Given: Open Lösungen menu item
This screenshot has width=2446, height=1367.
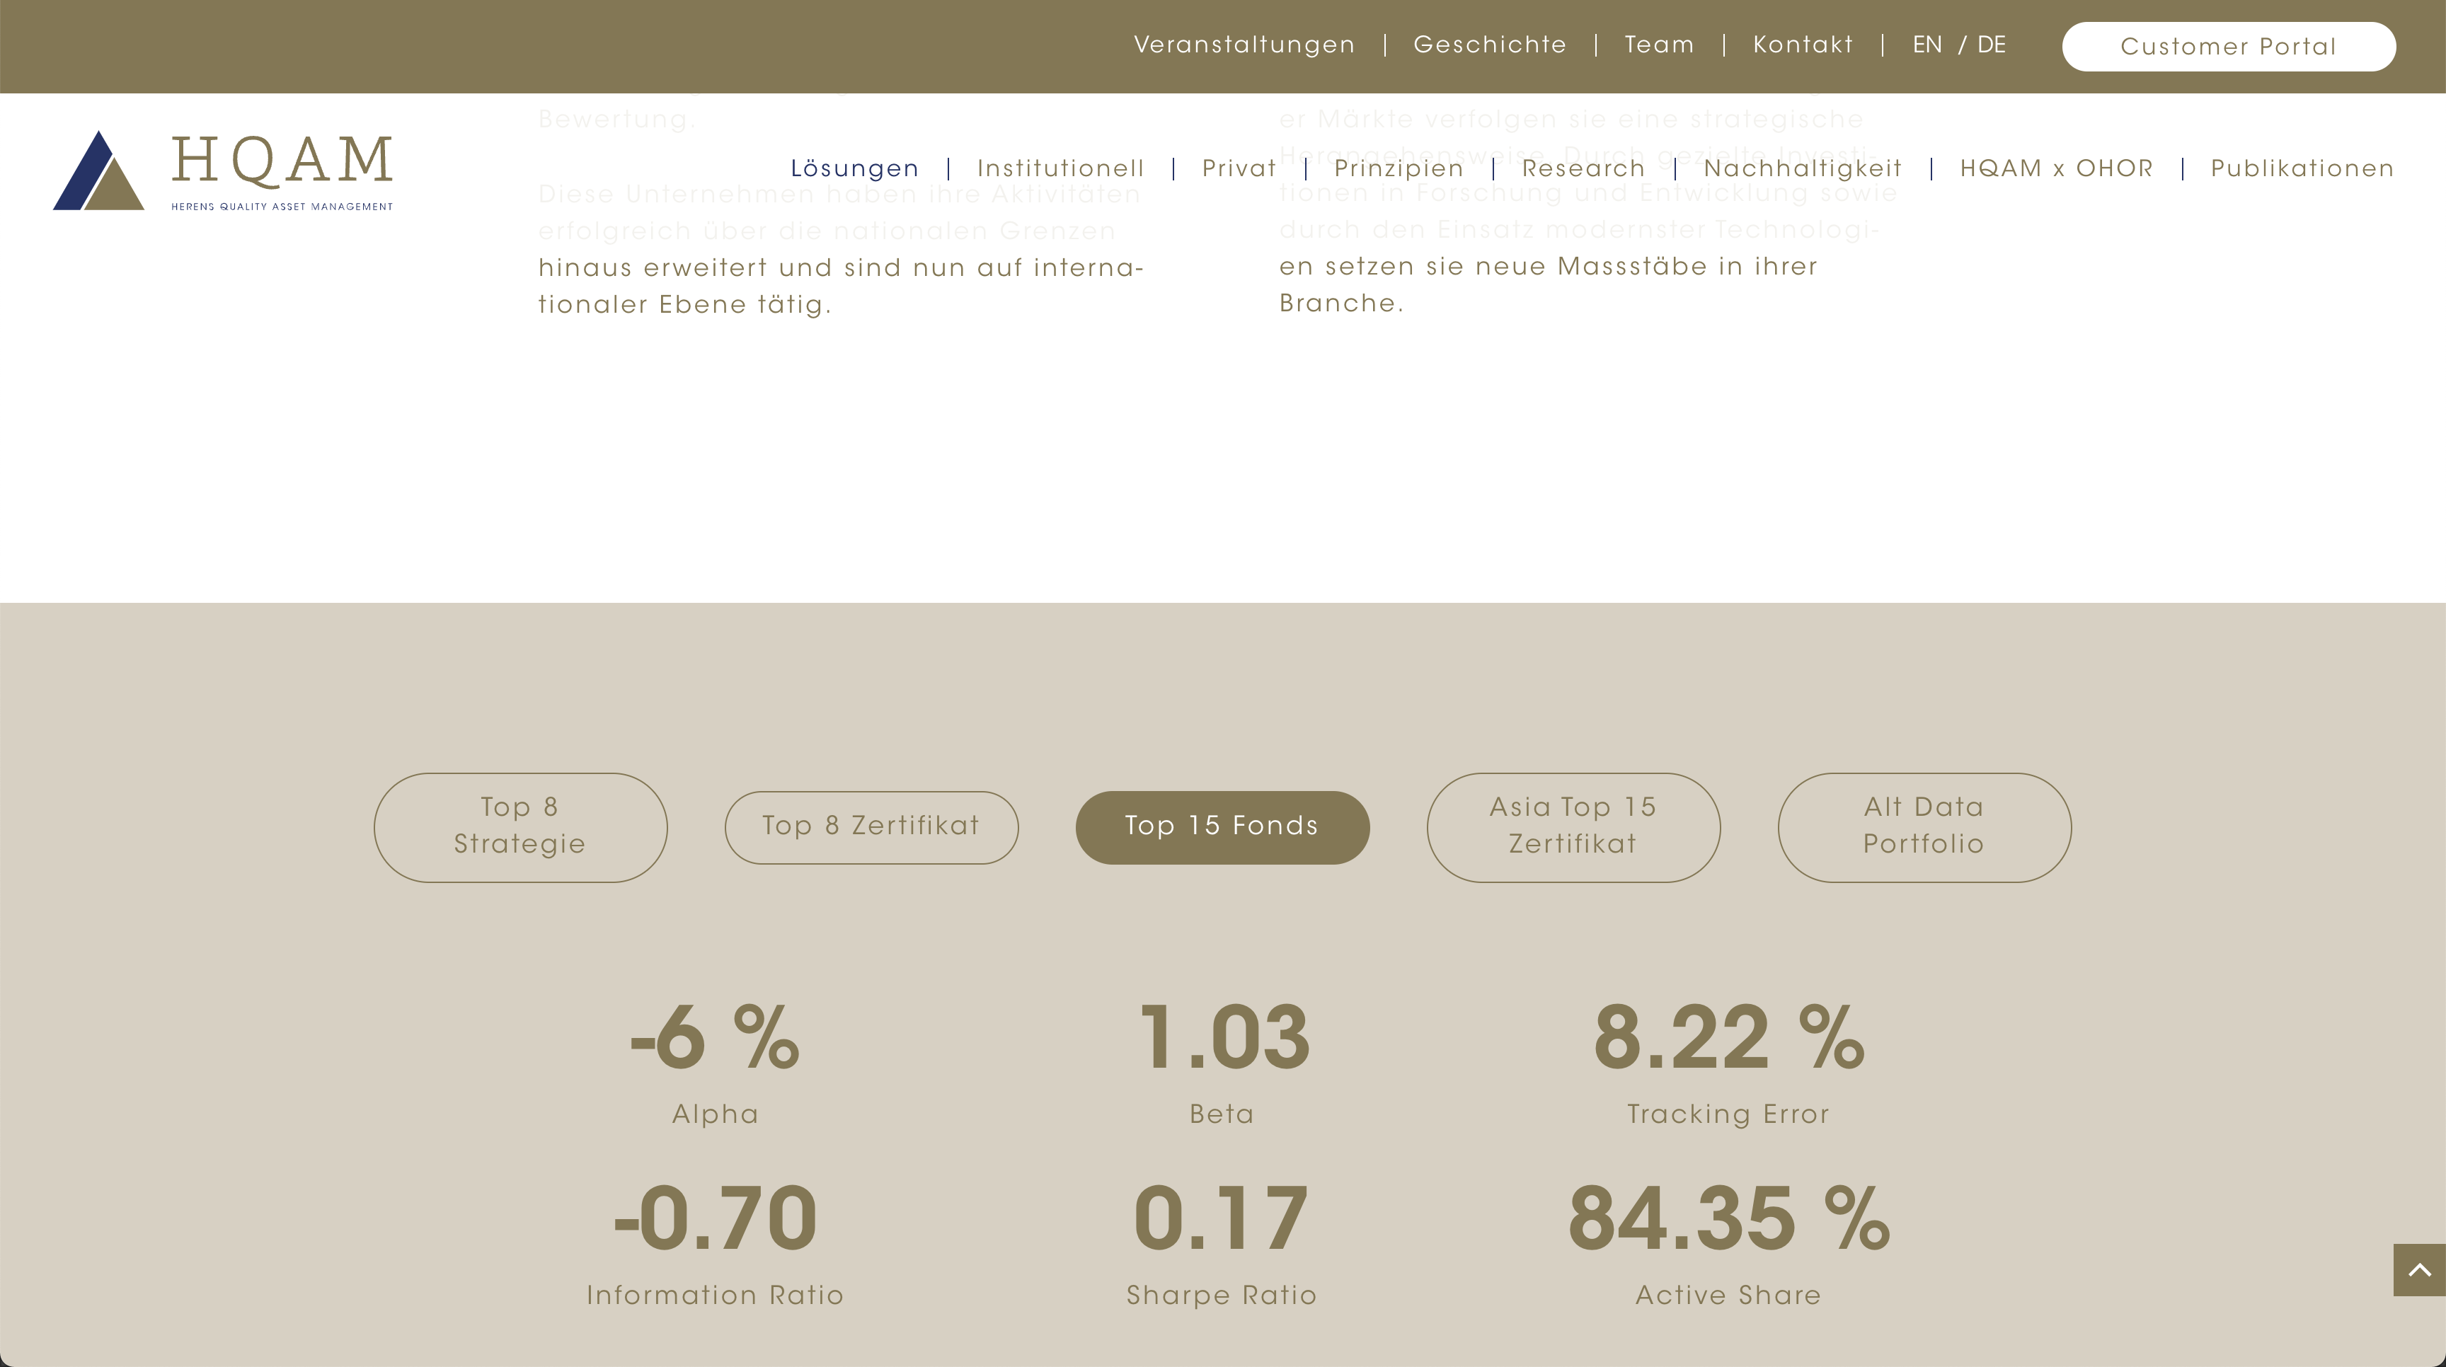Looking at the screenshot, I should [x=854, y=169].
